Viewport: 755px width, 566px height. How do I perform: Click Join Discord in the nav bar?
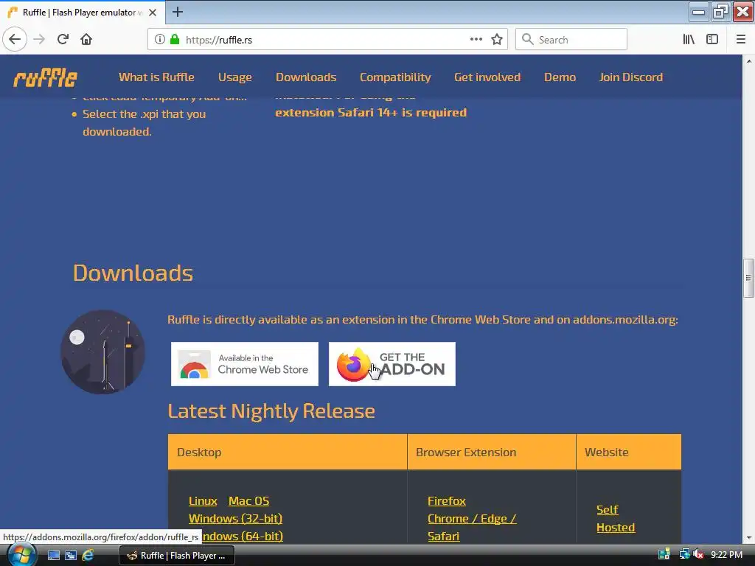tap(631, 77)
